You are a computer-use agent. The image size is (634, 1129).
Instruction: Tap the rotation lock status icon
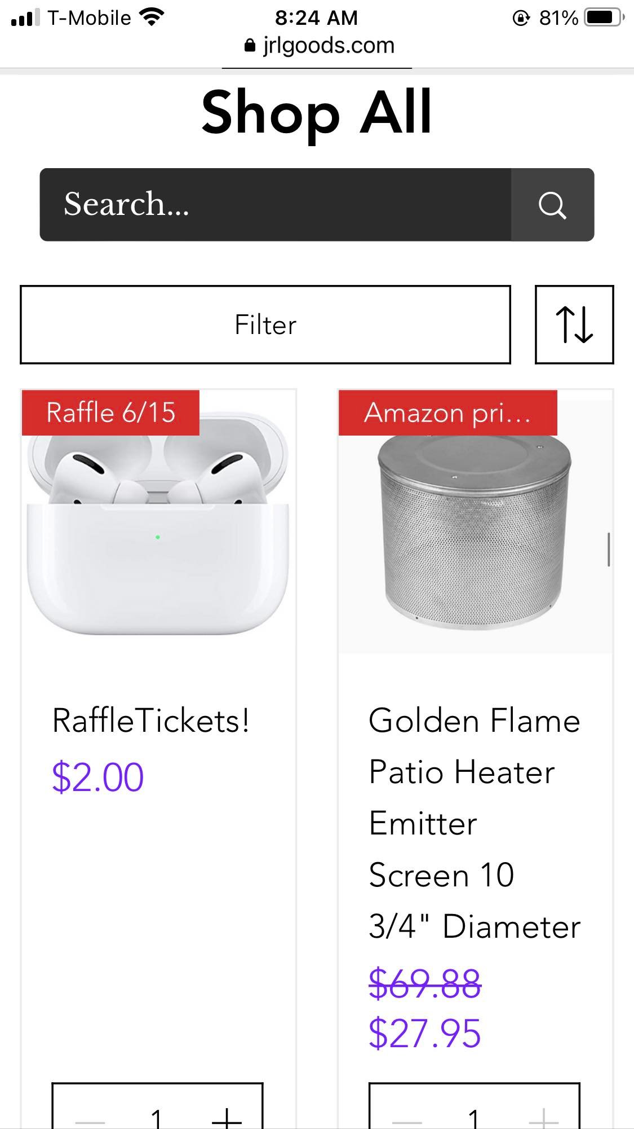(x=521, y=18)
